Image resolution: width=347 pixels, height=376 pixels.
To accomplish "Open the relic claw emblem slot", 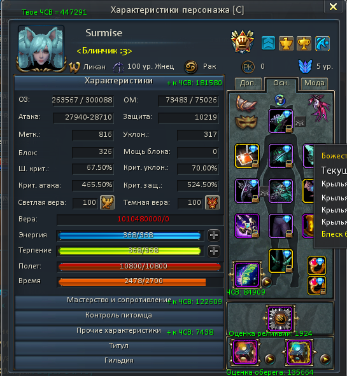I will click(x=280, y=318).
